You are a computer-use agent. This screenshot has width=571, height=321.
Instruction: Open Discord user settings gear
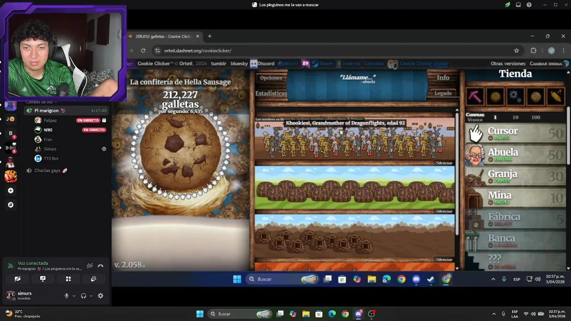pyautogui.click(x=100, y=296)
